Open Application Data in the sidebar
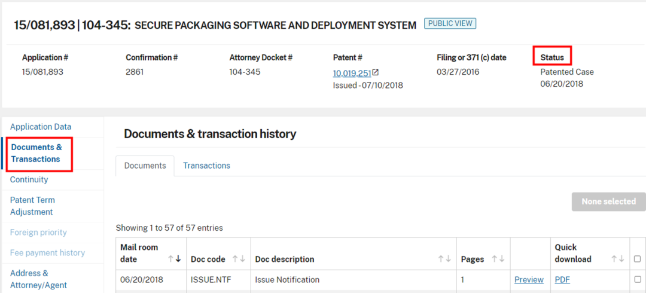The height and width of the screenshot is (293, 646). pos(41,127)
